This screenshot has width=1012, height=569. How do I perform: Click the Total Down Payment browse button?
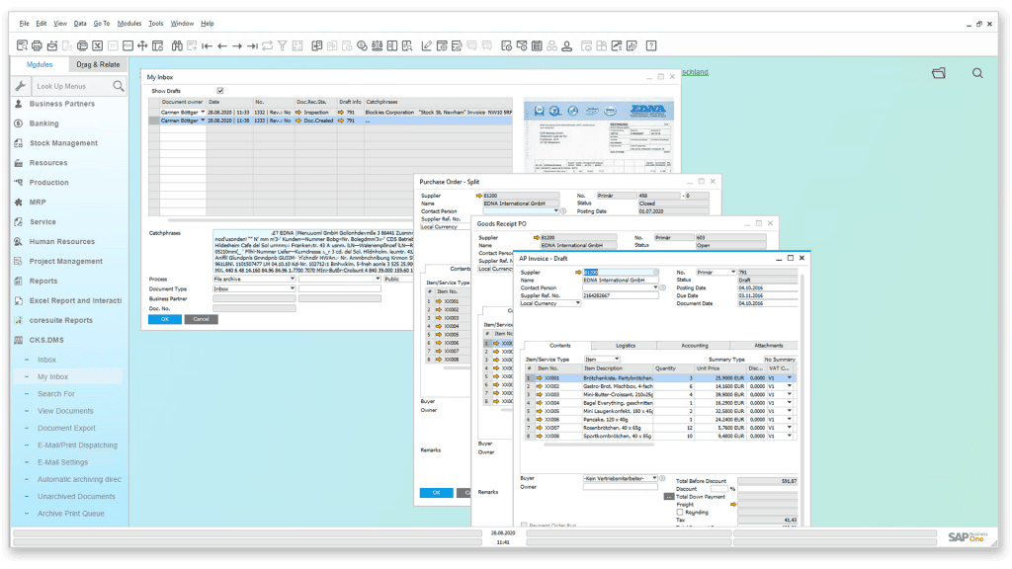tap(669, 497)
